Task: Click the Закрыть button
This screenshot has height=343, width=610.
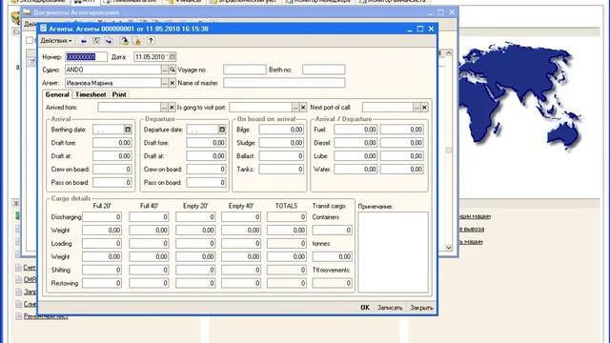Action: point(421,308)
